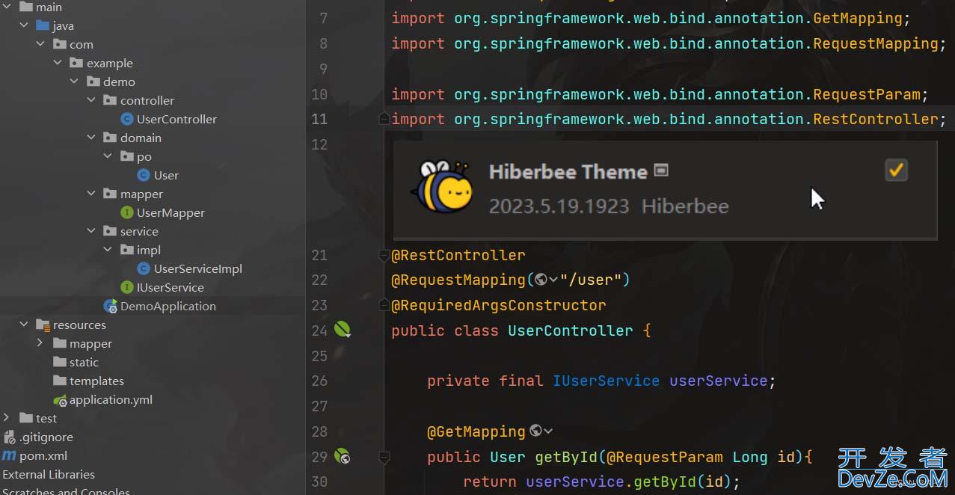The image size is (955, 495).
Task: Click the bundled-plugin icon next to Hiberbee Theme
Action: [660, 170]
